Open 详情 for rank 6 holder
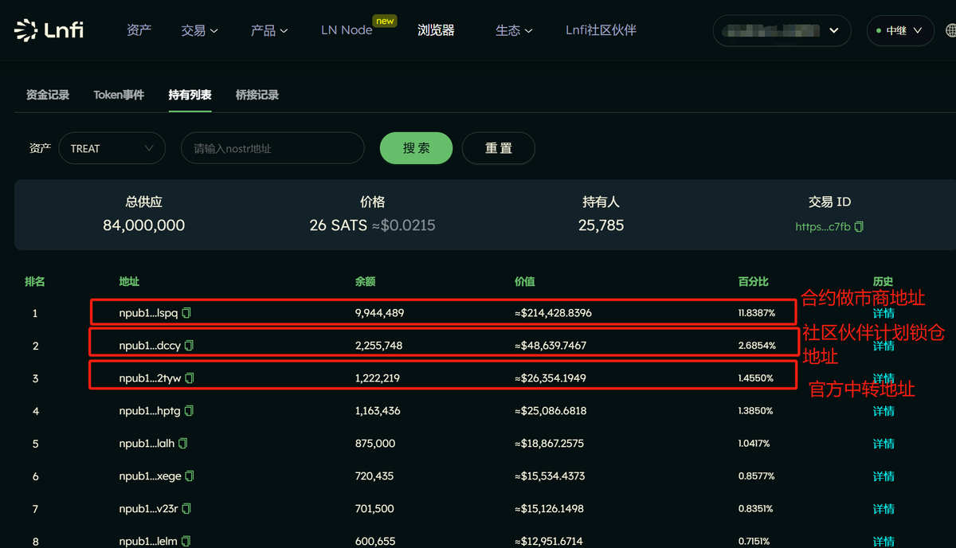The height and width of the screenshot is (548, 956). (884, 476)
